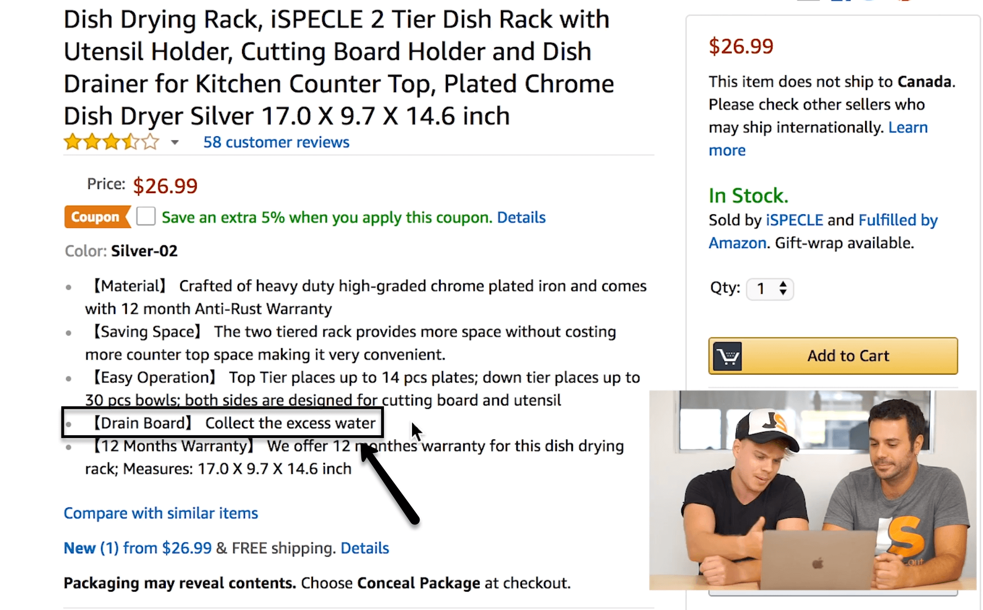Open the Fulfilled by Amazon link
The image size is (983, 610).
point(897,220)
